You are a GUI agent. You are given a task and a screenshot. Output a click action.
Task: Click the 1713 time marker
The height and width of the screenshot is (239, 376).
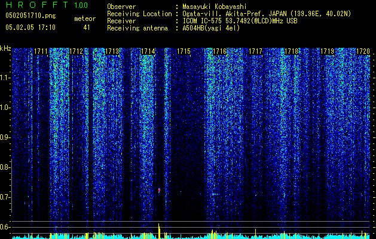(112, 51)
